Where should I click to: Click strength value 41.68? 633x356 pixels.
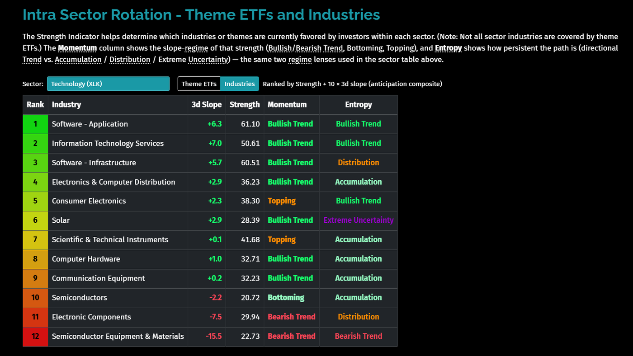click(x=250, y=239)
